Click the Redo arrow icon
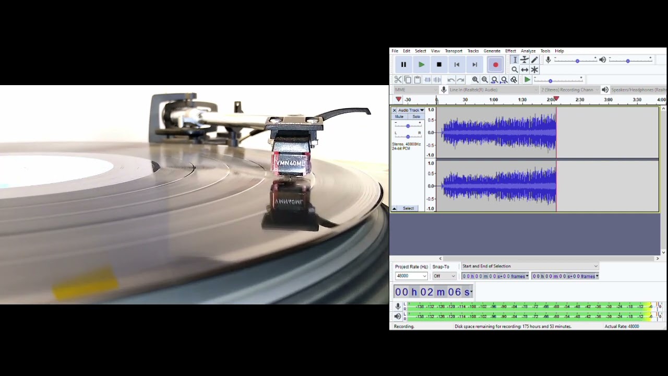This screenshot has width=668, height=376. tap(460, 80)
